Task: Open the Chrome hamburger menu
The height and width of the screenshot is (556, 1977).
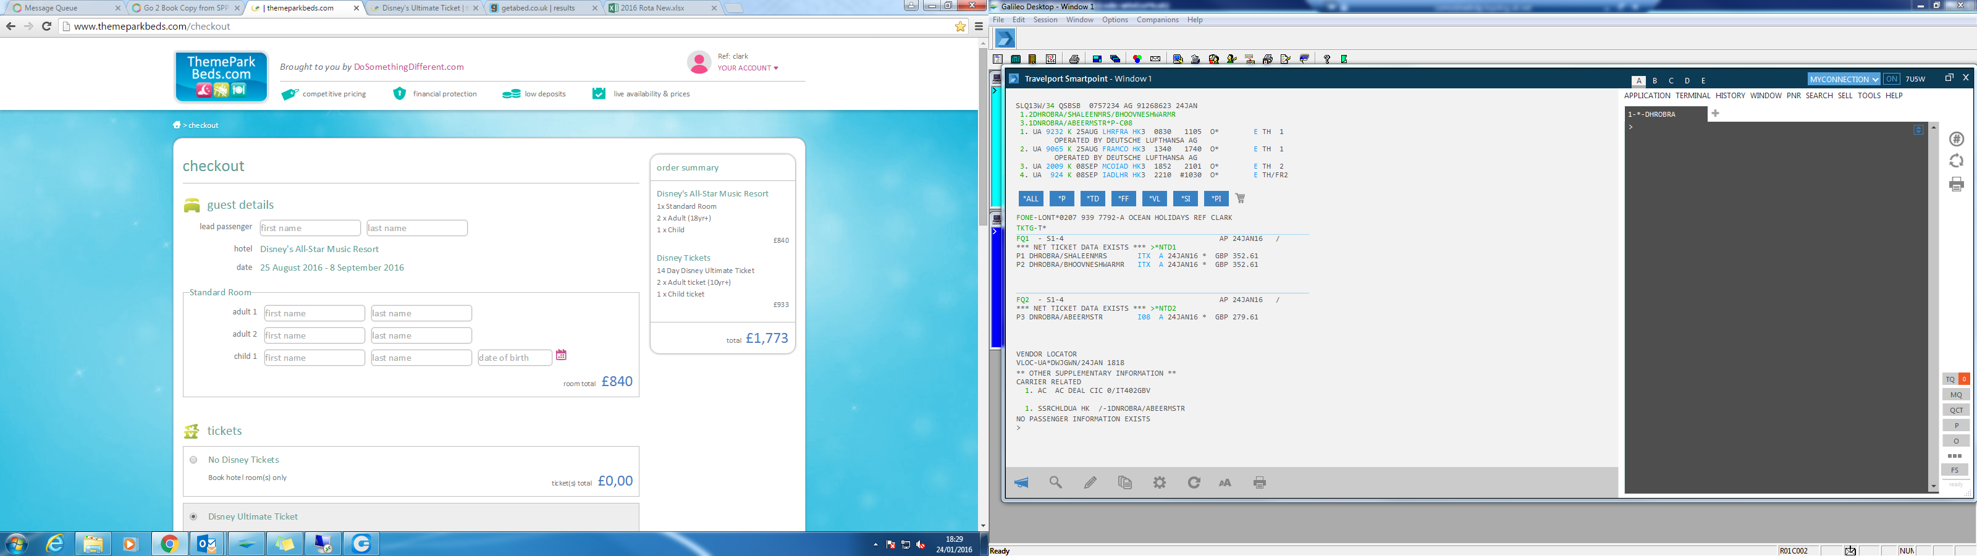Action: click(979, 26)
